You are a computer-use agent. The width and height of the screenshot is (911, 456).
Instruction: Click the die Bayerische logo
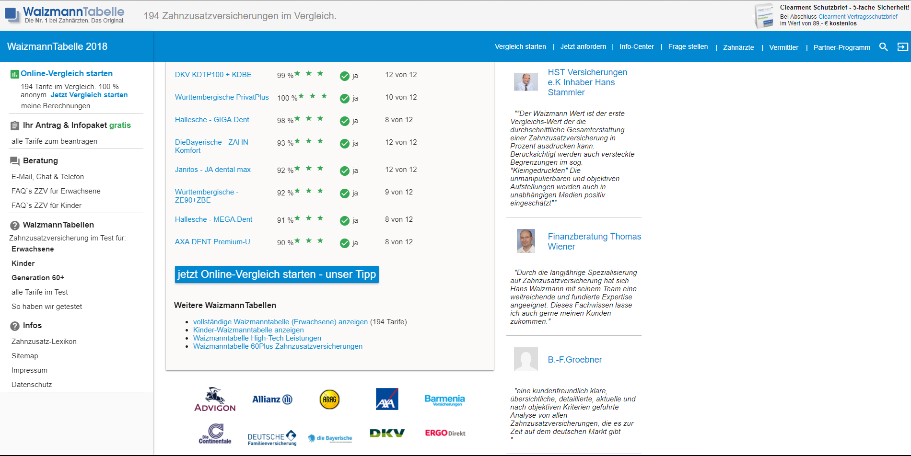[330, 438]
